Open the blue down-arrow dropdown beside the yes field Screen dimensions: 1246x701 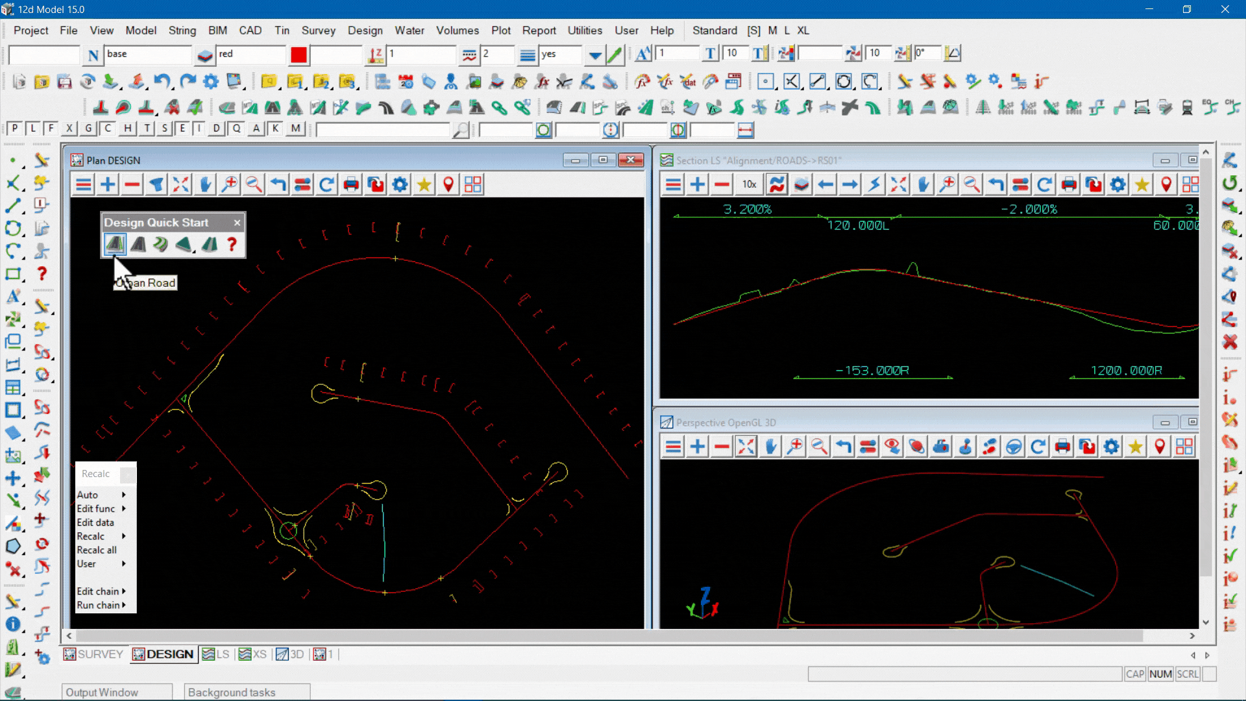pyautogui.click(x=594, y=55)
